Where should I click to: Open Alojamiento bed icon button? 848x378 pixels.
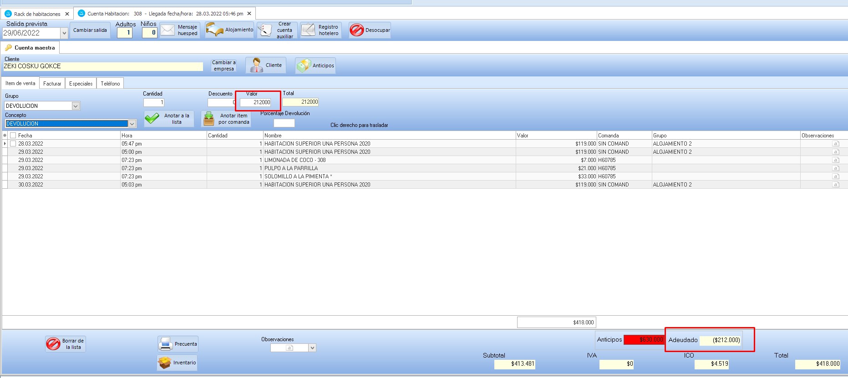[x=214, y=30]
